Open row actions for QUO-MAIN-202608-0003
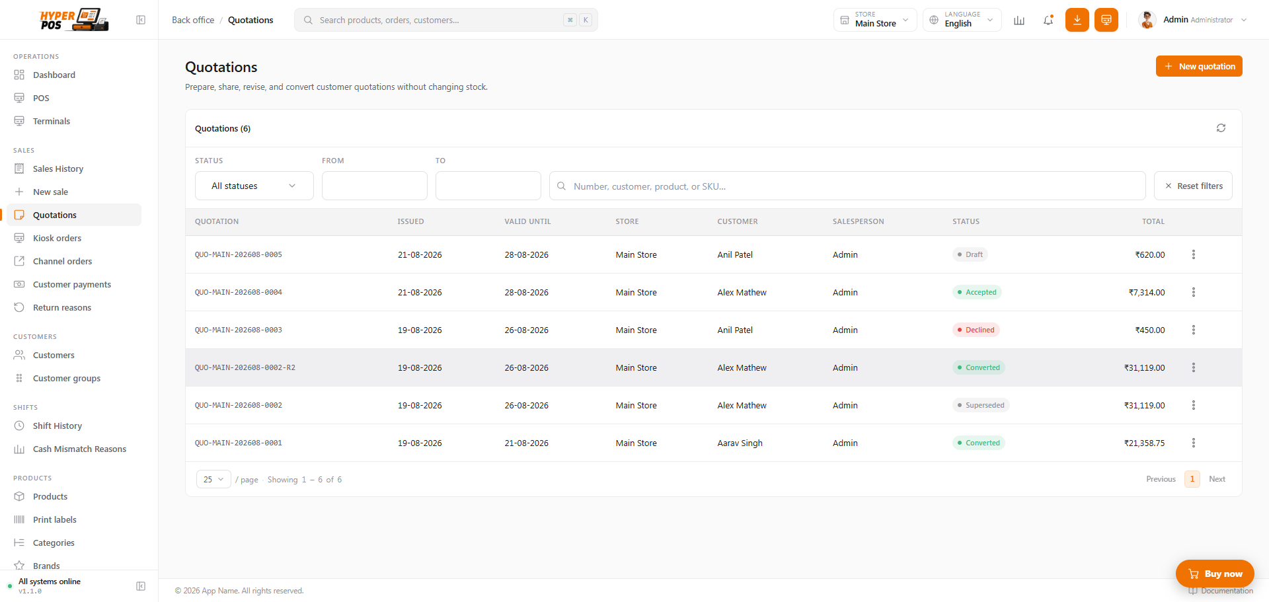 (x=1194, y=330)
